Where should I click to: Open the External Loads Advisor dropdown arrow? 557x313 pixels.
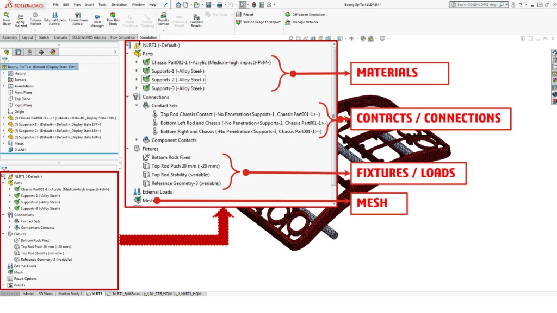pos(55,30)
